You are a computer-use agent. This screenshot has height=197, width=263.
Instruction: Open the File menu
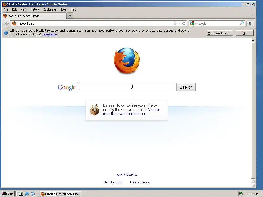[6, 9]
